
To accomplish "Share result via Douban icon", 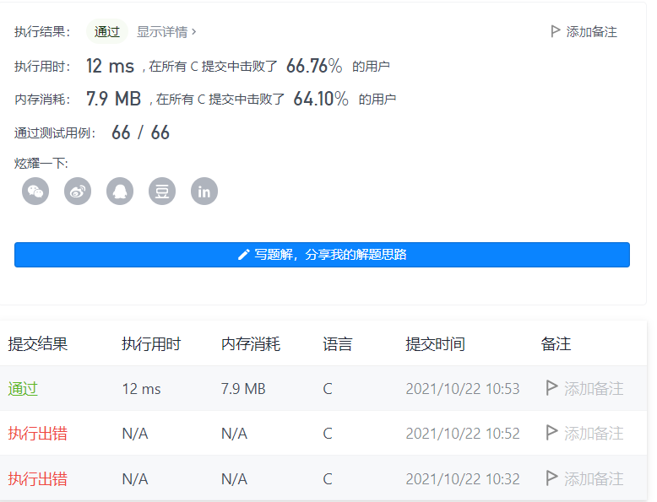I will pos(162,191).
